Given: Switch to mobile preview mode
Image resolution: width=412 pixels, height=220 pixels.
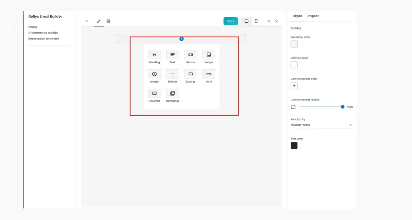Looking at the screenshot, I should (x=256, y=21).
